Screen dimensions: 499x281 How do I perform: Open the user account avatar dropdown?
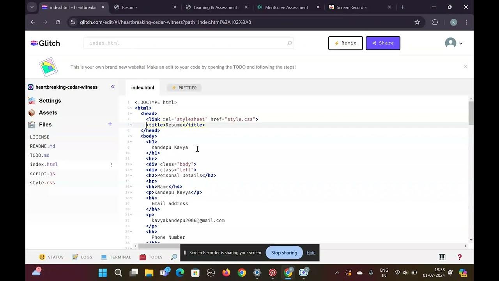(x=453, y=43)
